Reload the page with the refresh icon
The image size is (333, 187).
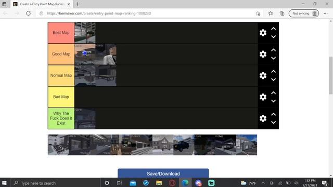pos(28,14)
